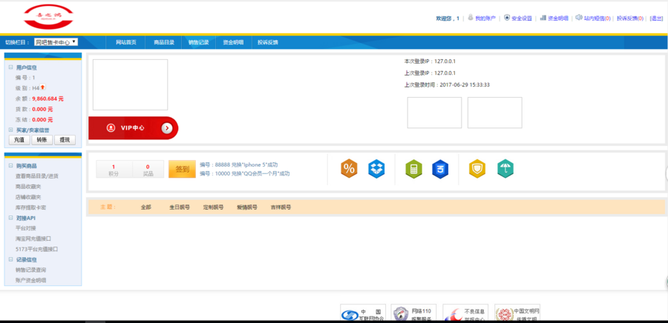Click the Iphone 5 exchange notice text
The width and height of the screenshot is (668, 323).
(238, 164)
